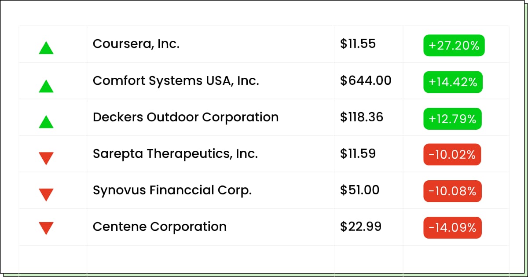The image size is (528, 277).
Task: Click the green up arrow beside Deckers Outdoor
Action: [x=46, y=121]
